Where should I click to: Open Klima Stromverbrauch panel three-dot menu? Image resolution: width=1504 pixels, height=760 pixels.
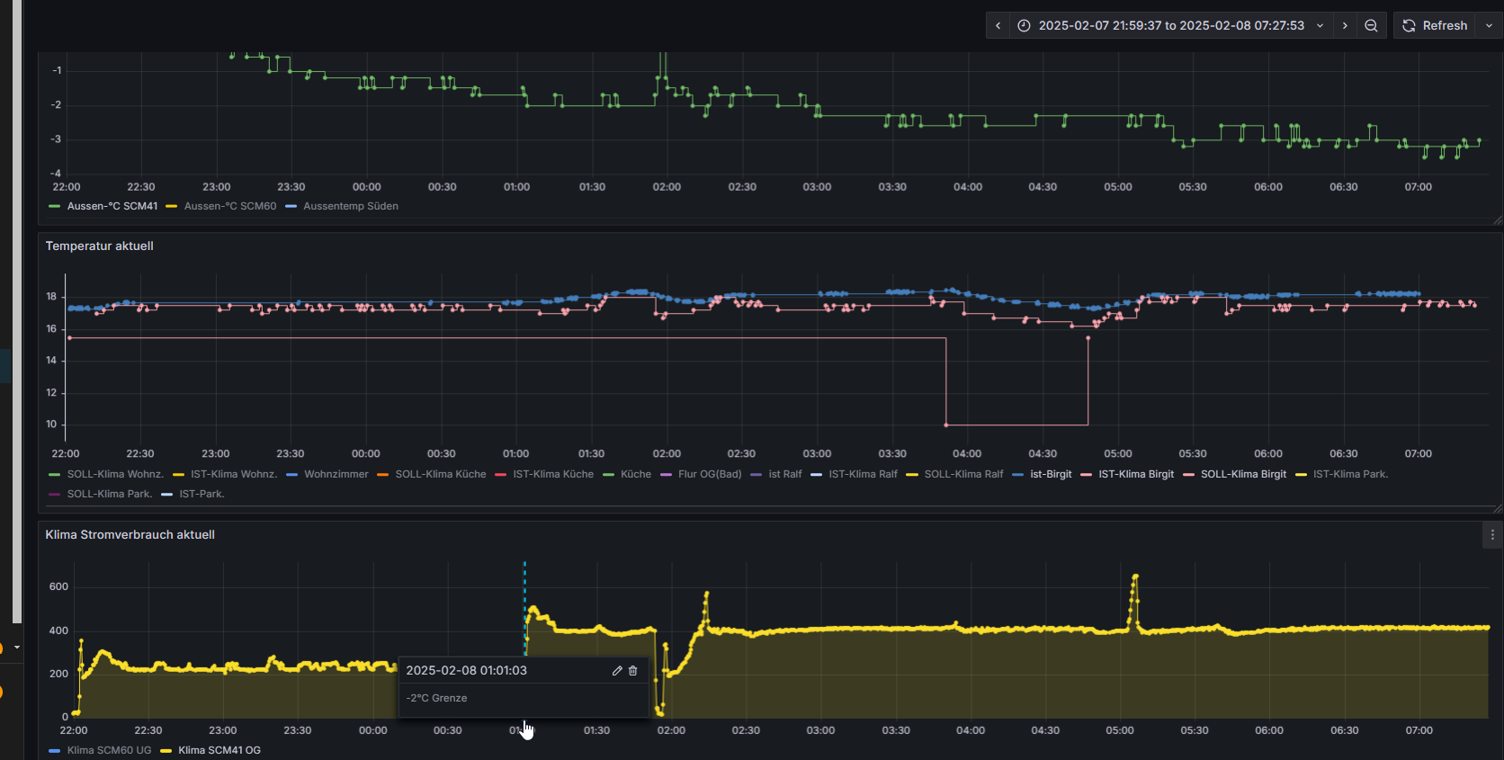click(1492, 535)
